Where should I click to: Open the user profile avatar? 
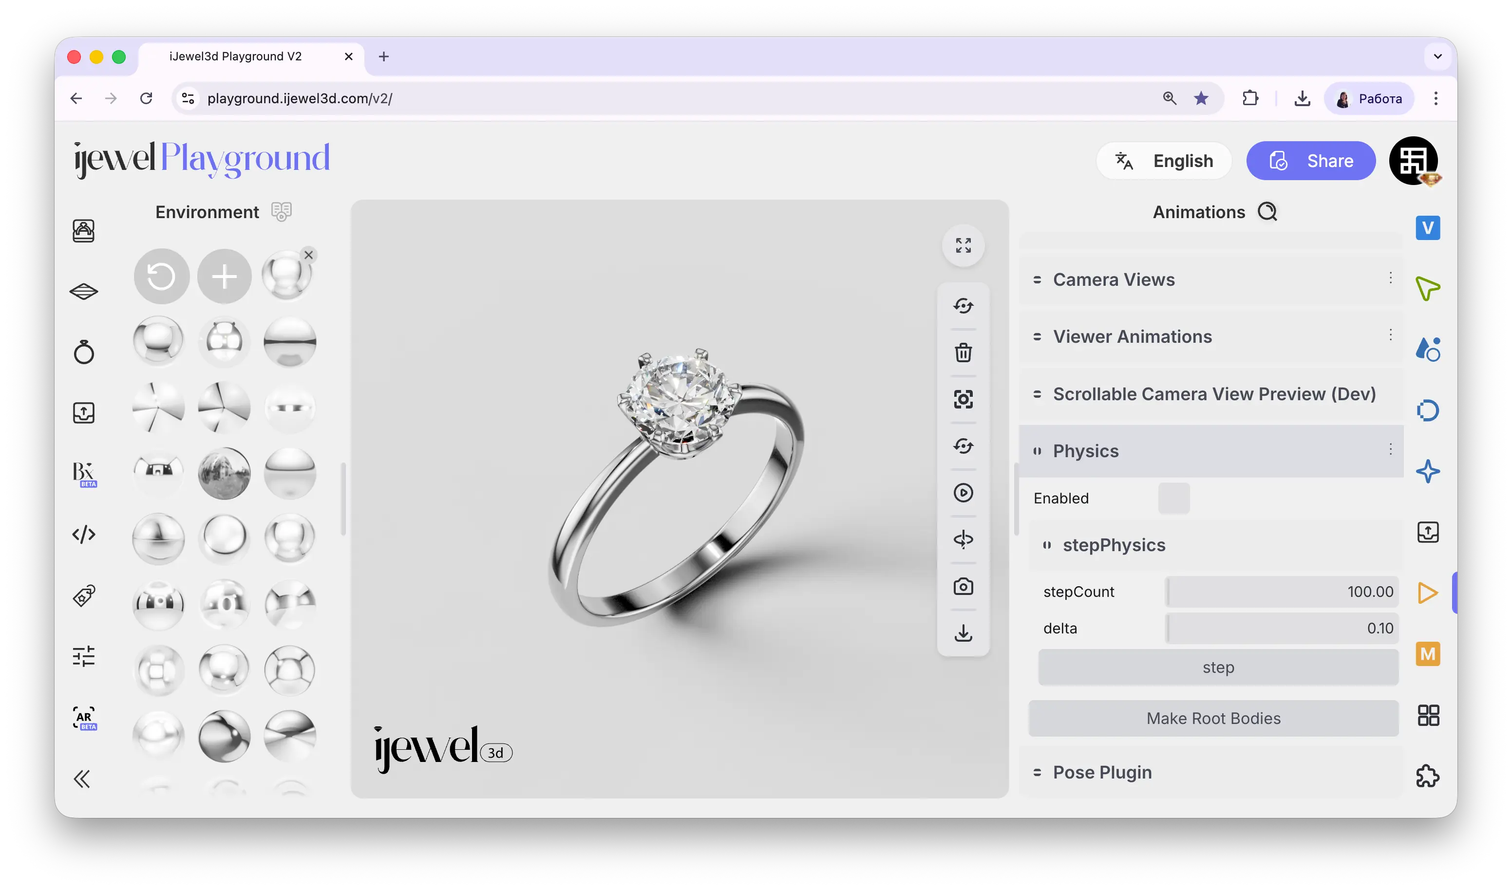pyautogui.click(x=1414, y=161)
